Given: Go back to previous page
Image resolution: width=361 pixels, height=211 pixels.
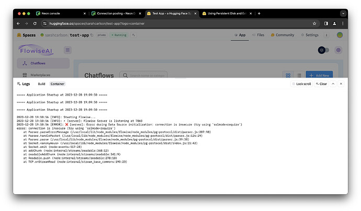Looking at the screenshot, I should click(x=18, y=24).
